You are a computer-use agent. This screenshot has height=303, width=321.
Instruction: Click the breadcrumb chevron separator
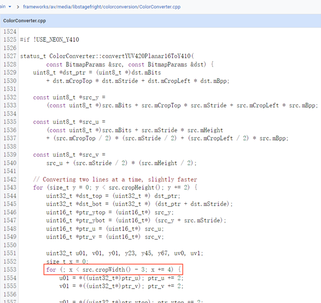[18, 7]
